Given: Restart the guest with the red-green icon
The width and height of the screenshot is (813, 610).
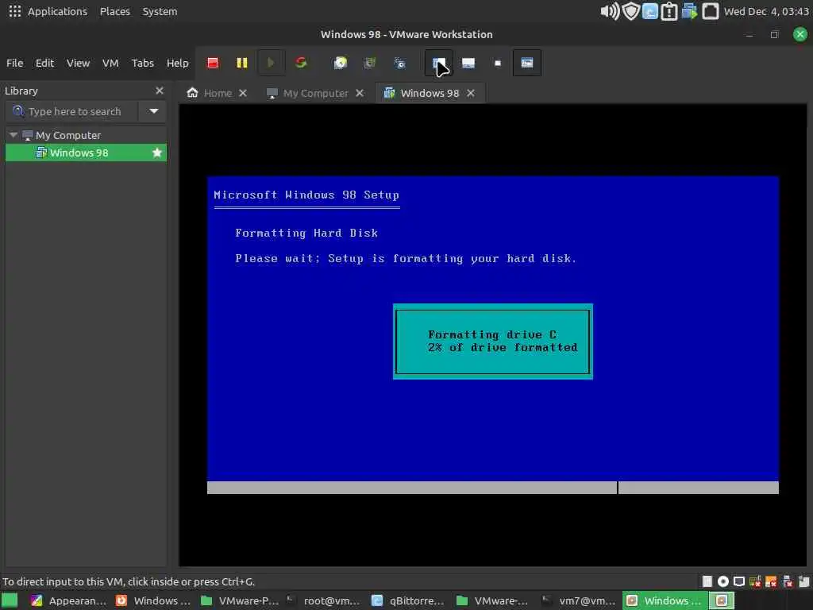Looking at the screenshot, I should (301, 63).
